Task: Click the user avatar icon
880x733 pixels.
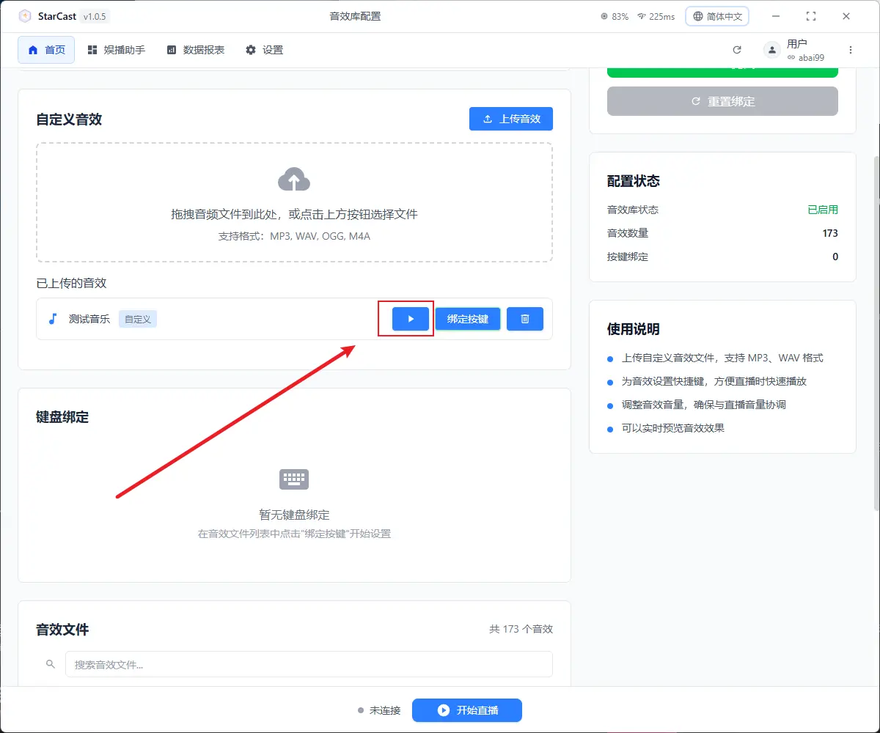Action: pyautogui.click(x=771, y=50)
